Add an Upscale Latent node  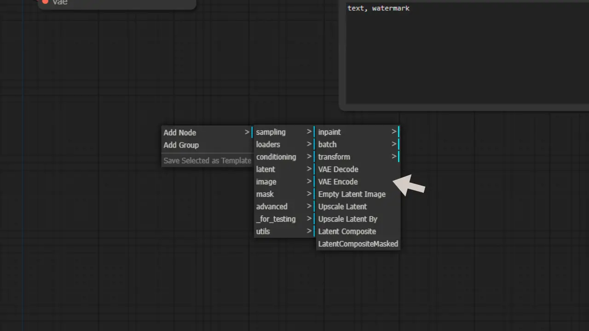358,206
